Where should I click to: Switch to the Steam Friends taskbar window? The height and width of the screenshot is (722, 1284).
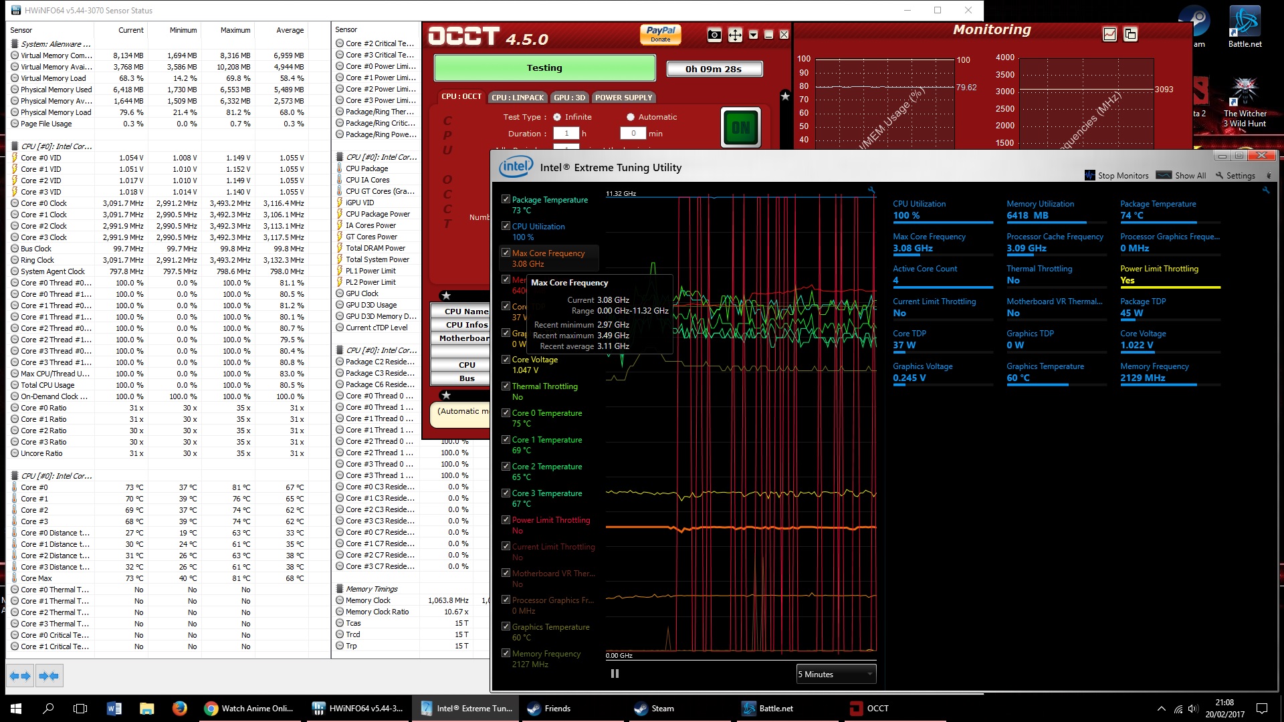tap(573, 708)
